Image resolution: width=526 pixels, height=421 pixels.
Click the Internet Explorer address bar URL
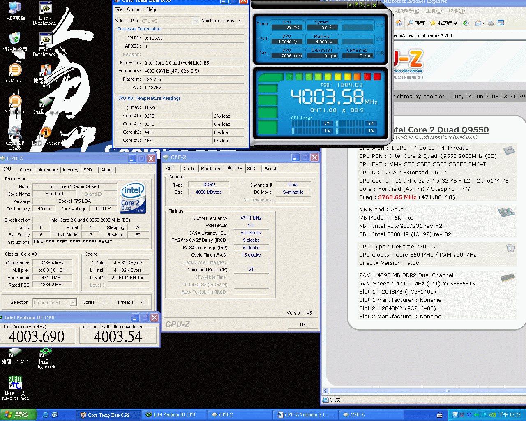[x=423, y=36]
